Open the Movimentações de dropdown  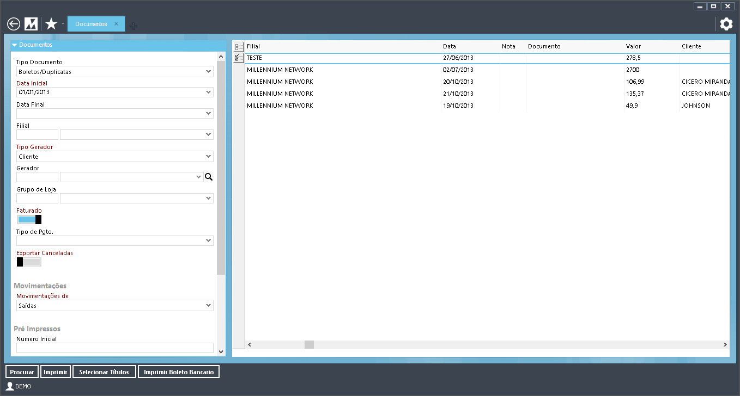[x=209, y=306]
